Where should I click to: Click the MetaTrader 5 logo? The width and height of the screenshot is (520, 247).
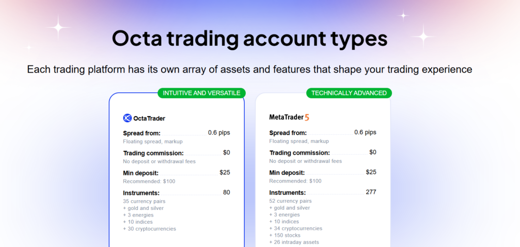[289, 118]
